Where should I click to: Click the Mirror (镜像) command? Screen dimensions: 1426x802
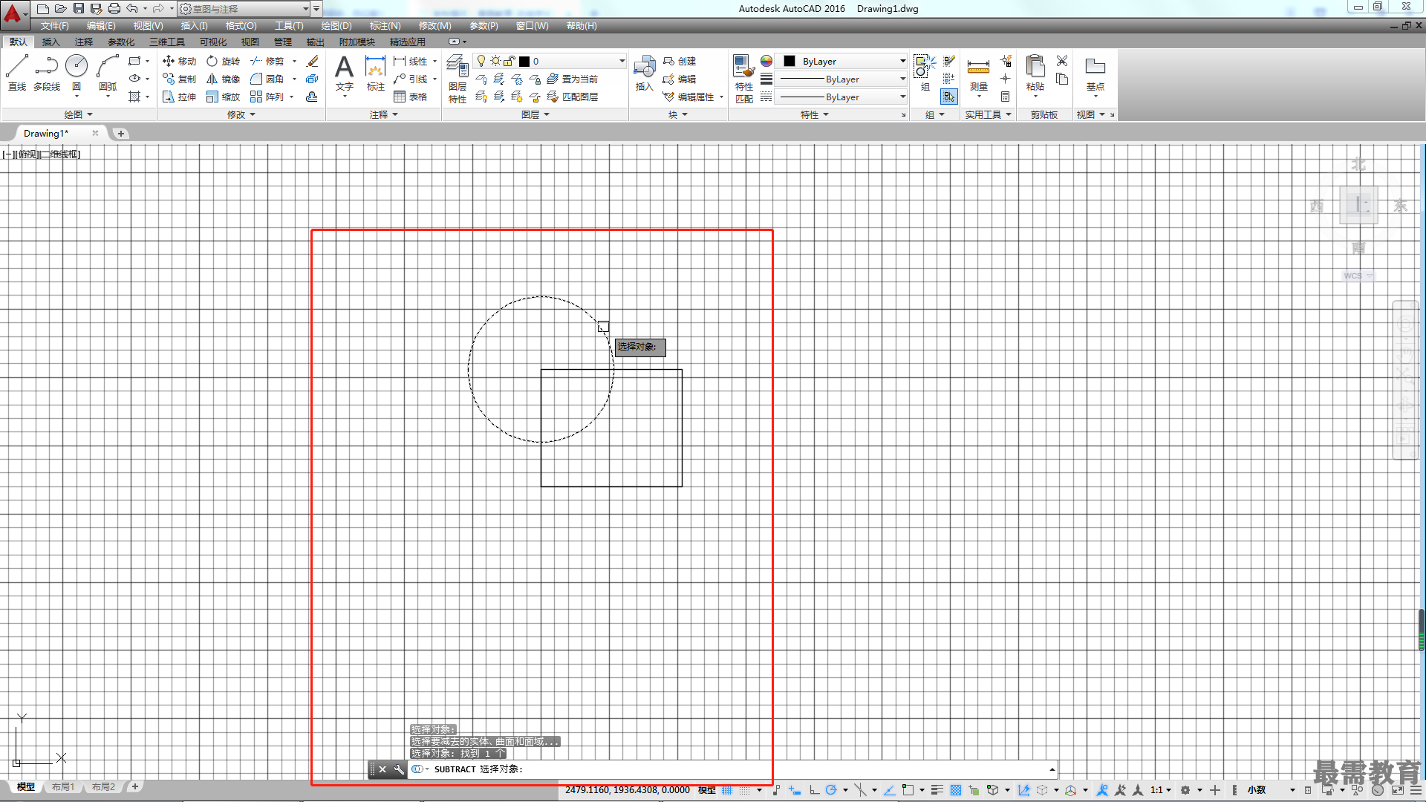coord(223,79)
